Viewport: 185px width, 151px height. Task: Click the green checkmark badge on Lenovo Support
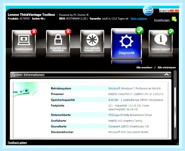pyautogui.click(x=171, y=32)
